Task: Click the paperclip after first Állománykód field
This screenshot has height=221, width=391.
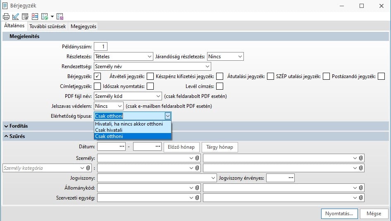Action: pyautogui.click(x=198, y=188)
